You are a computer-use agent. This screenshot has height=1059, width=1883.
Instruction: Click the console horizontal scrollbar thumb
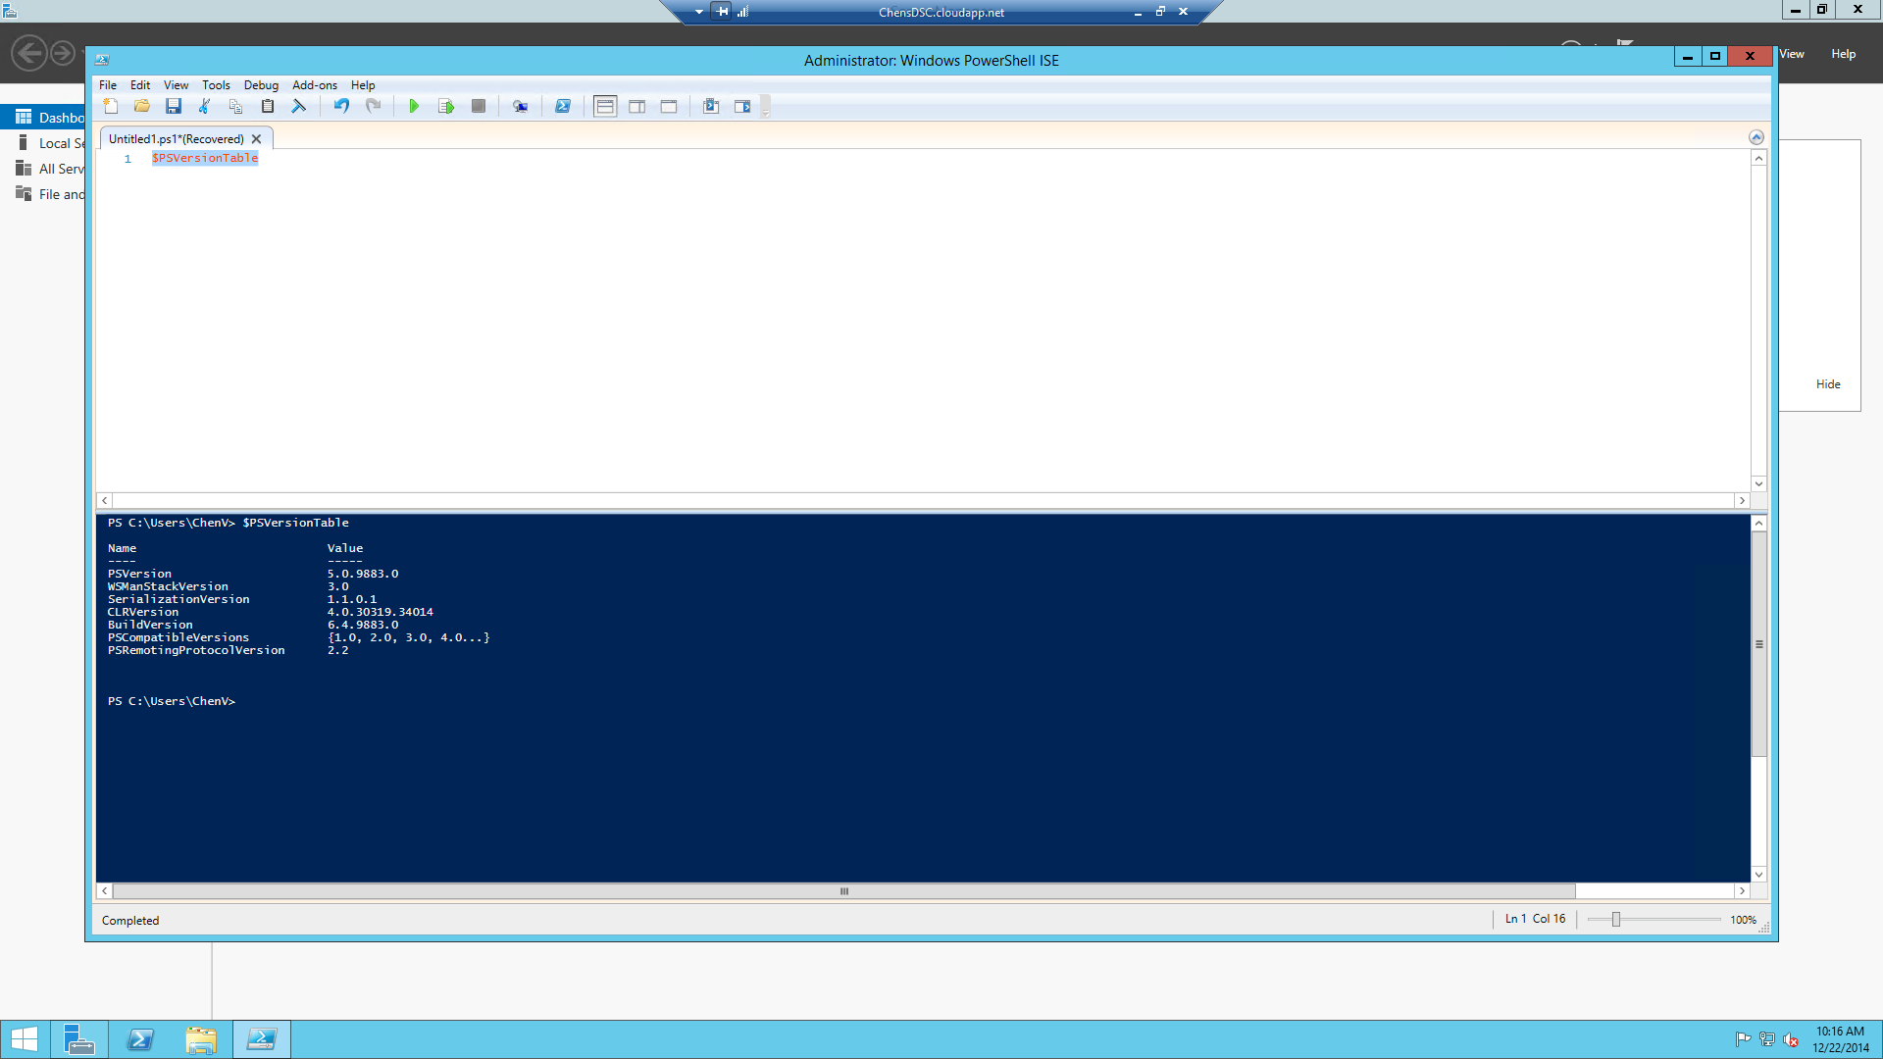(x=843, y=891)
